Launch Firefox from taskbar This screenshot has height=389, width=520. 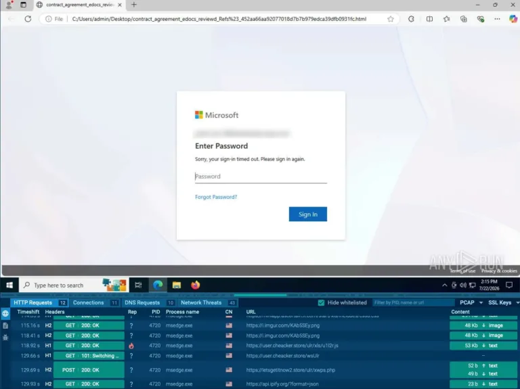pyautogui.click(x=195, y=285)
